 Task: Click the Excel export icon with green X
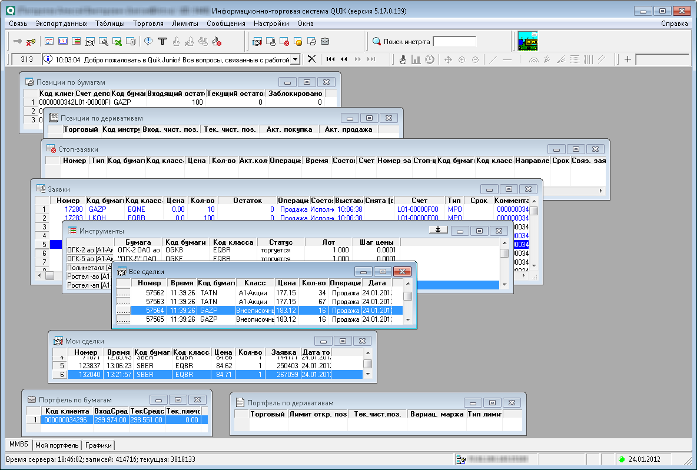click(117, 42)
